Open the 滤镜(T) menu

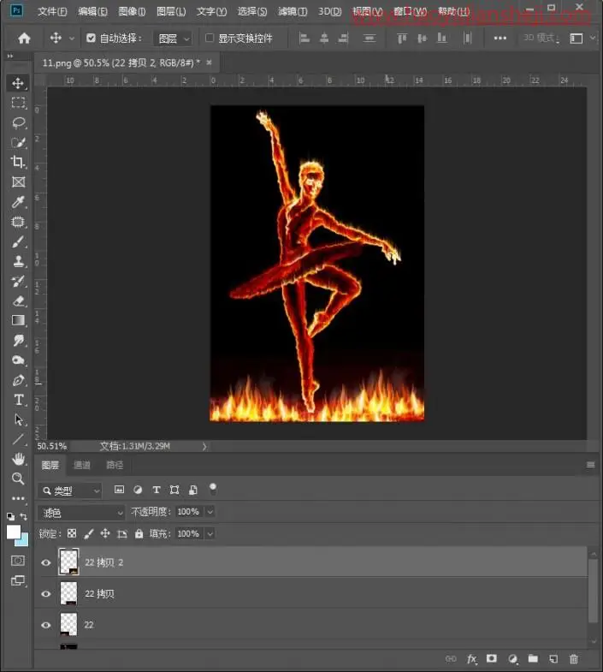(x=293, y=12)
